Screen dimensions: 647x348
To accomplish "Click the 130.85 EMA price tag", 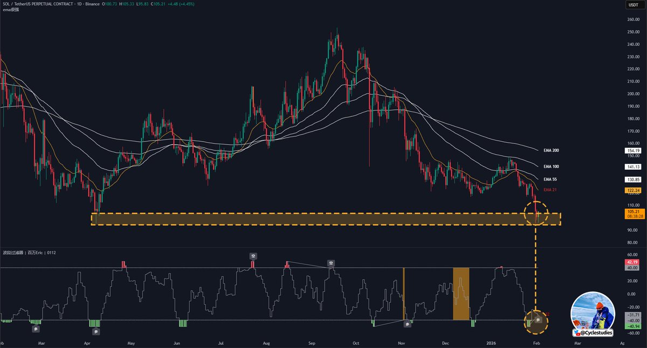I will coord(633,179).
